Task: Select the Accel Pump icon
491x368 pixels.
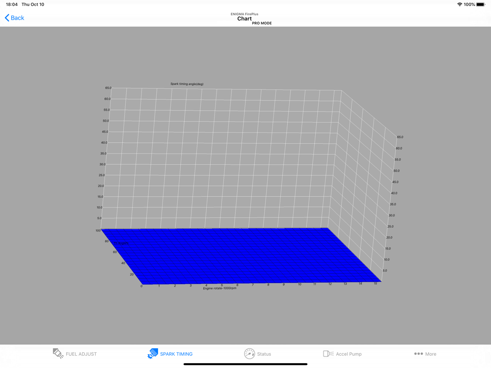Action: (328, 354)
